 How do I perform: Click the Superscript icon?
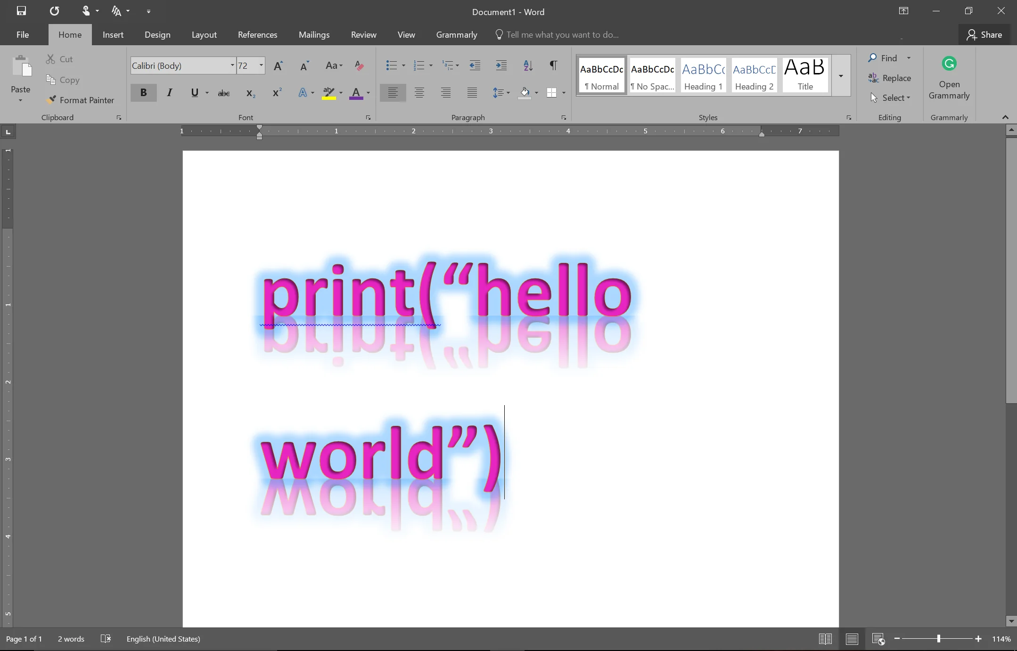coord(277,93)
